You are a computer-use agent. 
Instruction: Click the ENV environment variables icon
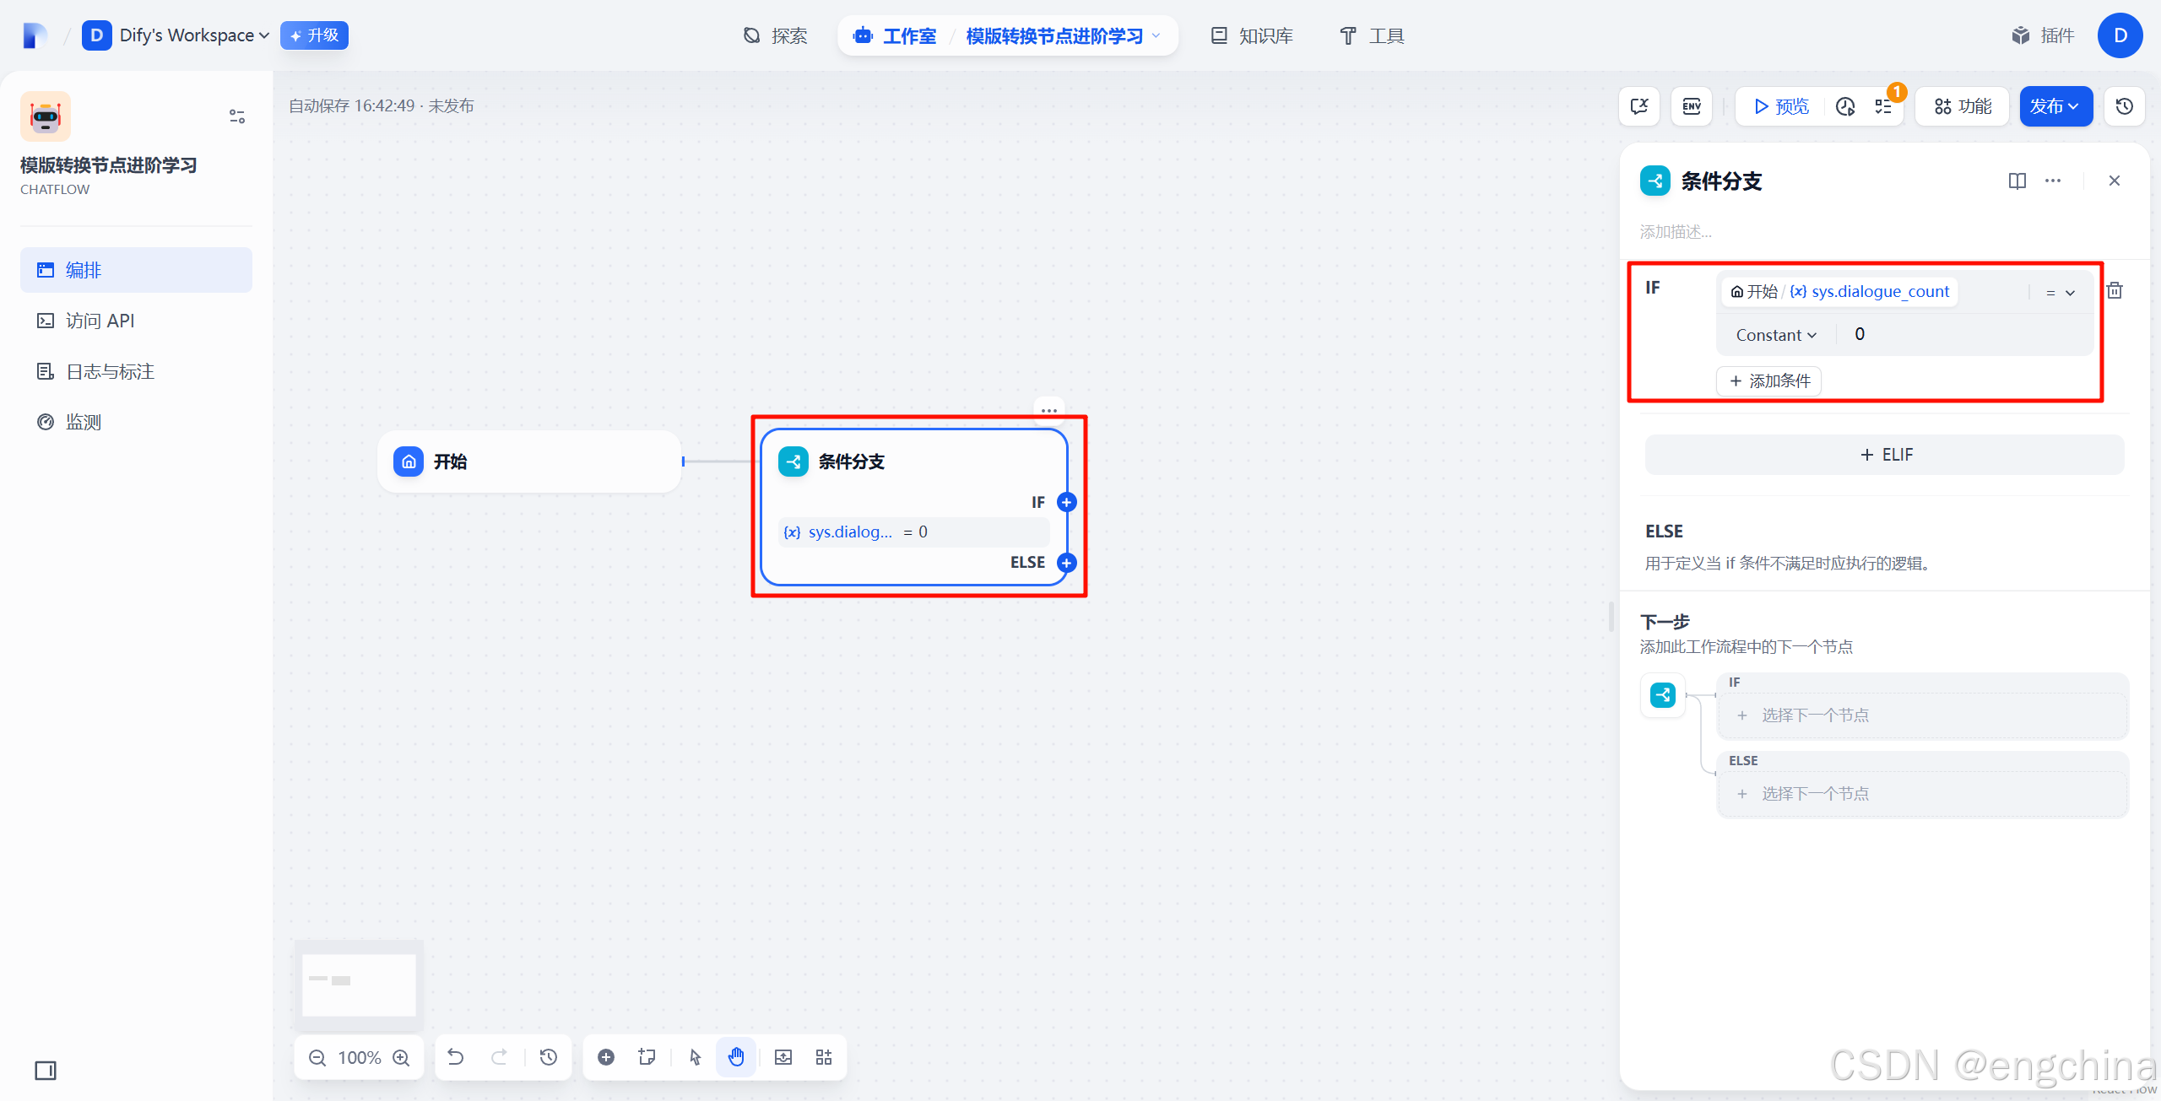point(1691,106)
